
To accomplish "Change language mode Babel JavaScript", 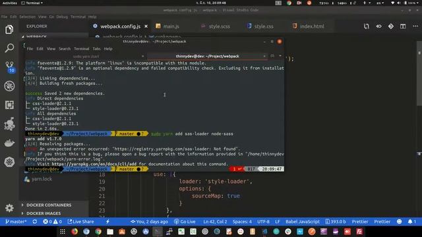I will [x=303, y=222].
